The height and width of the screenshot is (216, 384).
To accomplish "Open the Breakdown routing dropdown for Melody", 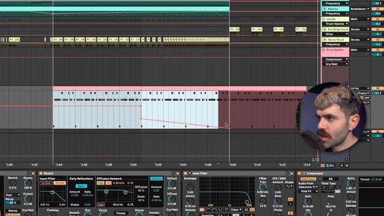I will 360,9.
